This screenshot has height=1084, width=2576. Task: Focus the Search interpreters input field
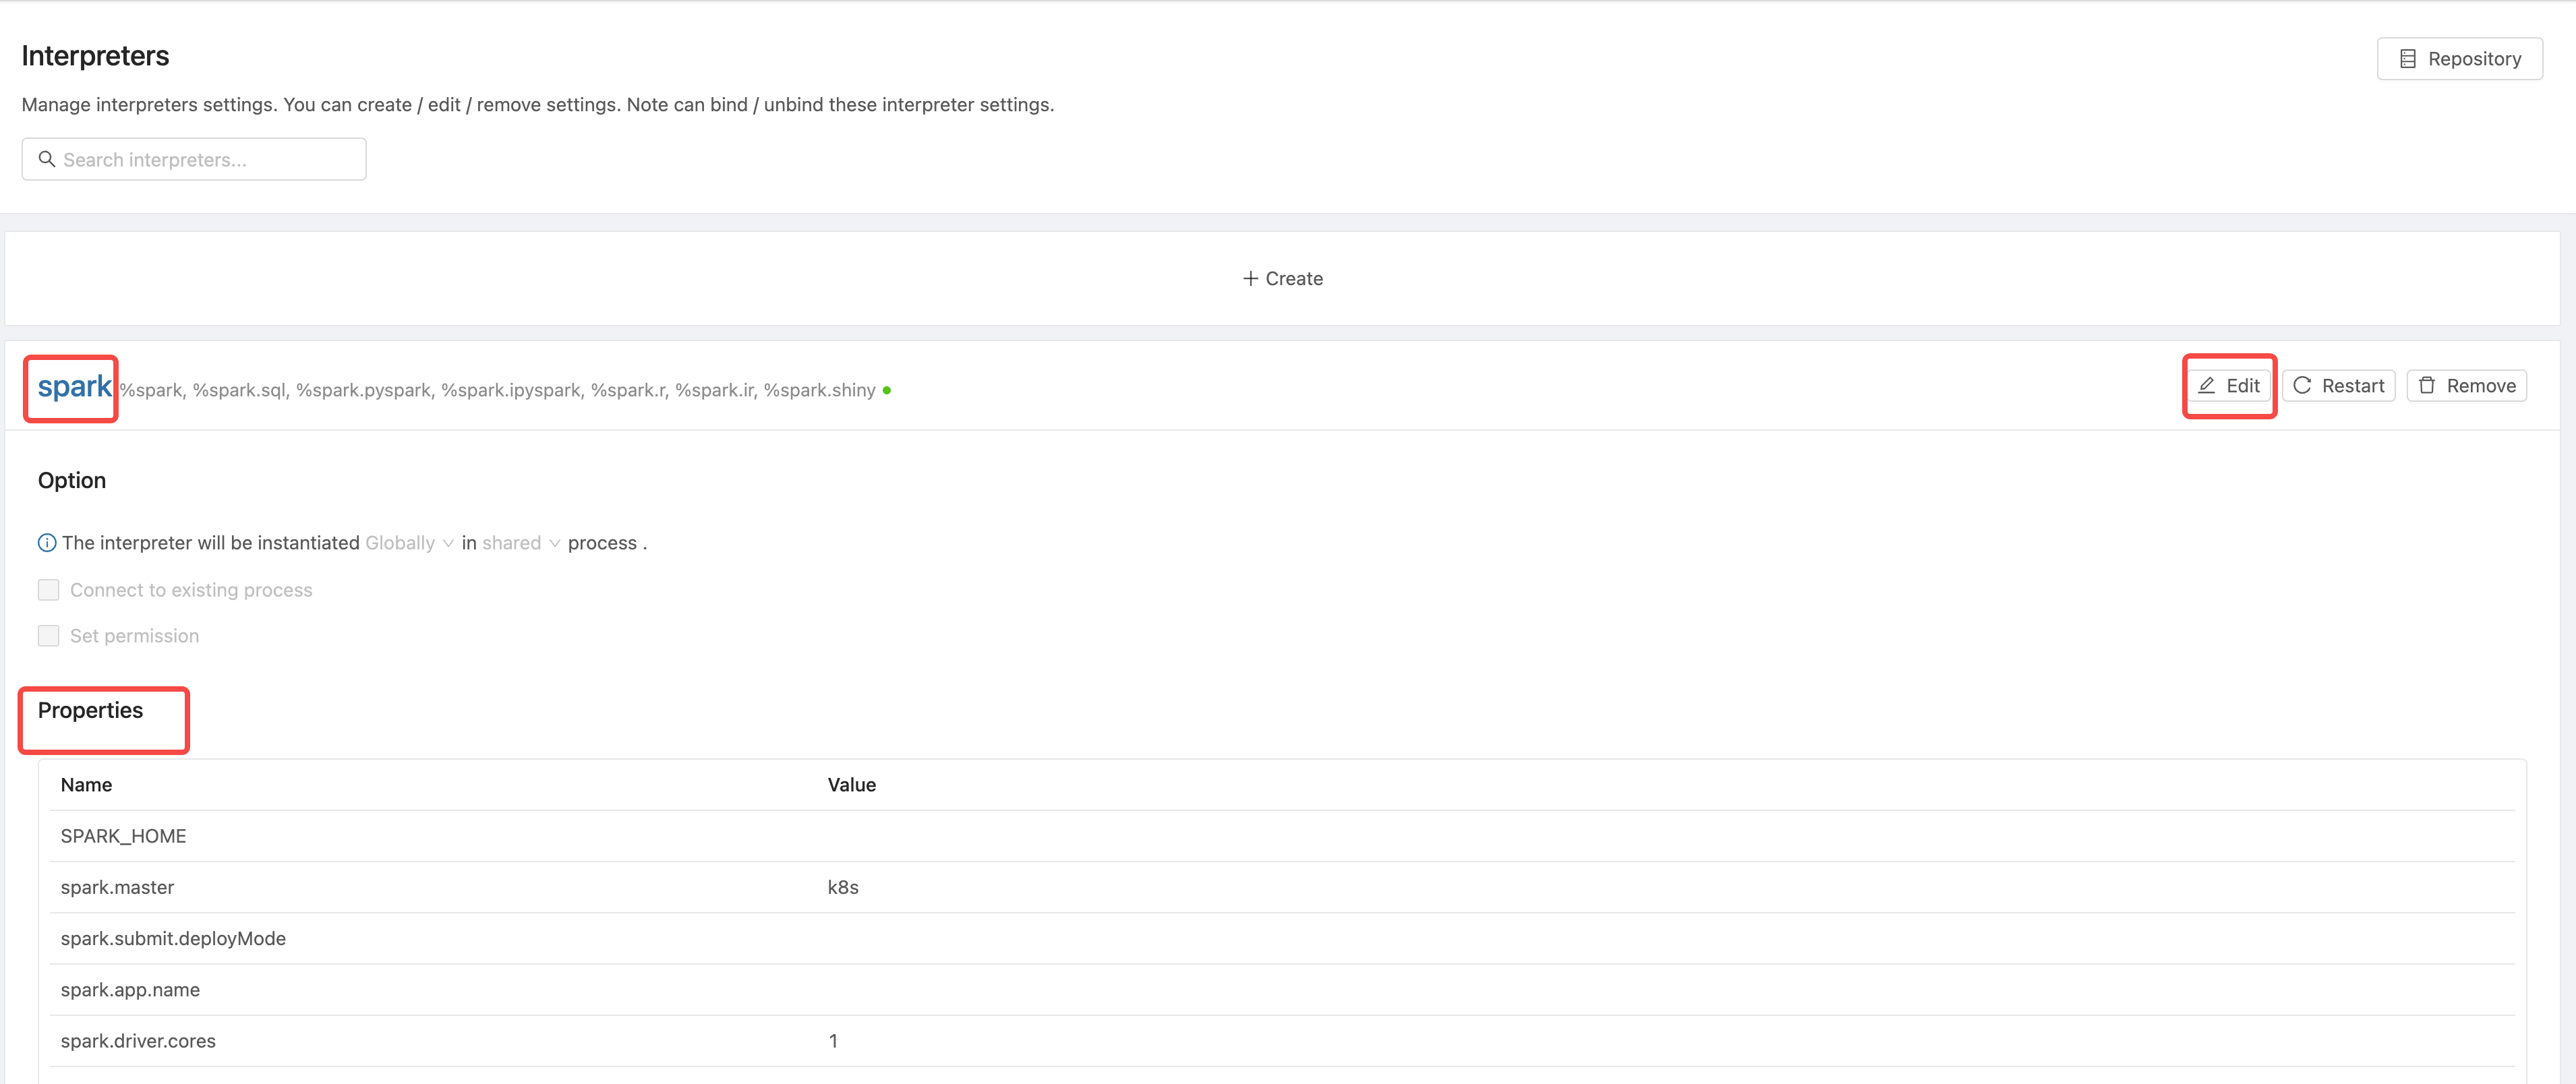[194, 159]
